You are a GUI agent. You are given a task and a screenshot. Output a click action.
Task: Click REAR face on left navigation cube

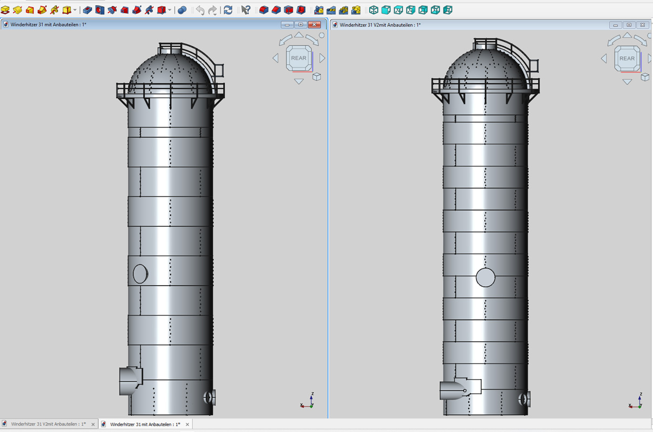click(298, 58)
